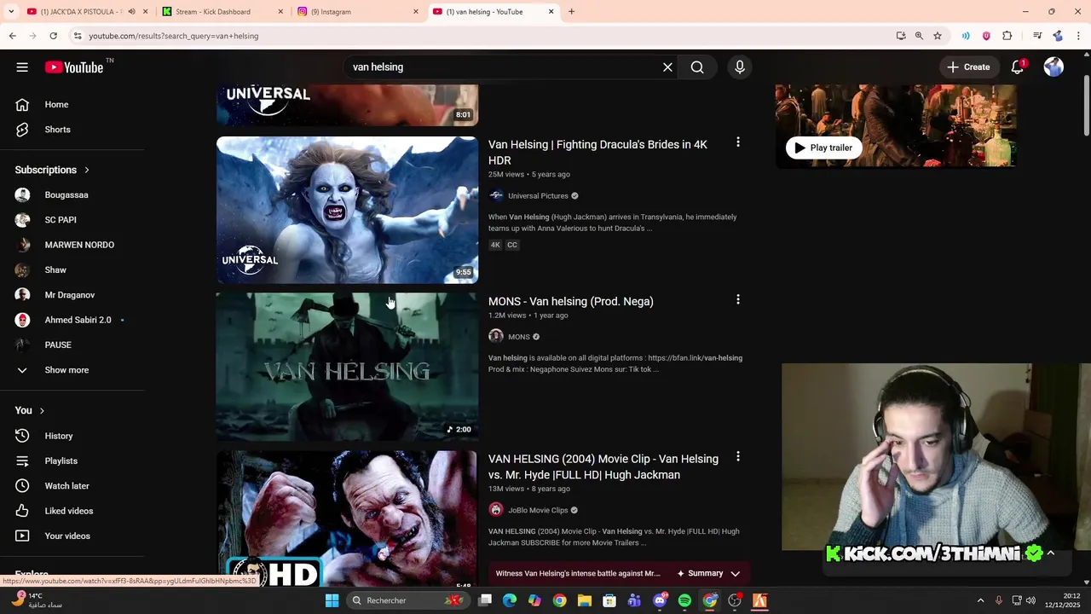Go to the YouTube logo home page

[74, 67]
